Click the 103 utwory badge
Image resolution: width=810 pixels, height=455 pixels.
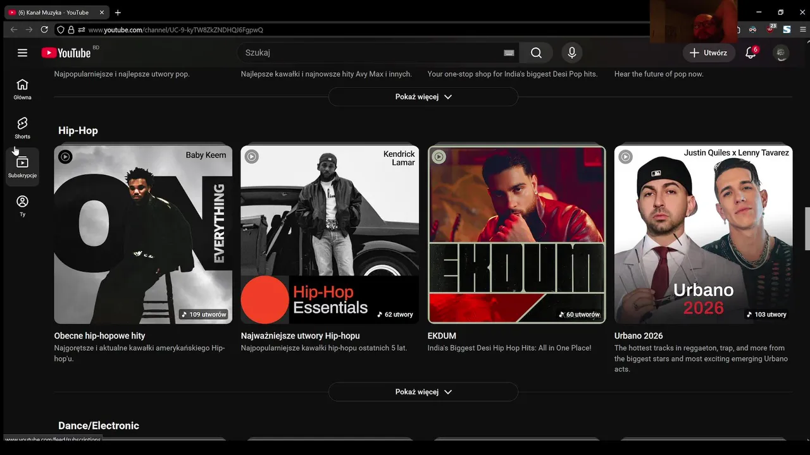[x=766, y=314]
